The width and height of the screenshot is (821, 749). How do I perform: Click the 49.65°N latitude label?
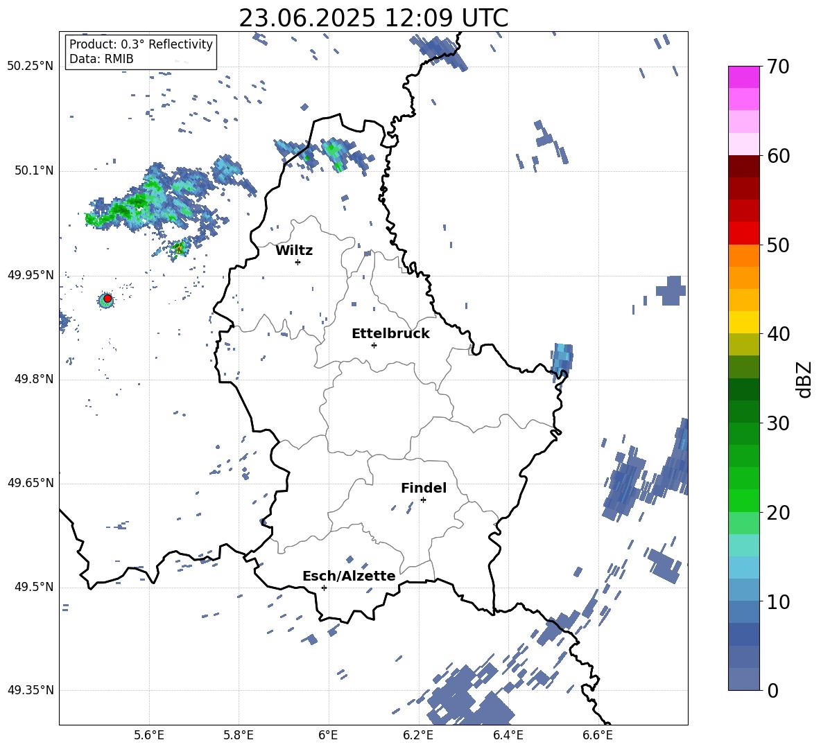click(31, 483)
